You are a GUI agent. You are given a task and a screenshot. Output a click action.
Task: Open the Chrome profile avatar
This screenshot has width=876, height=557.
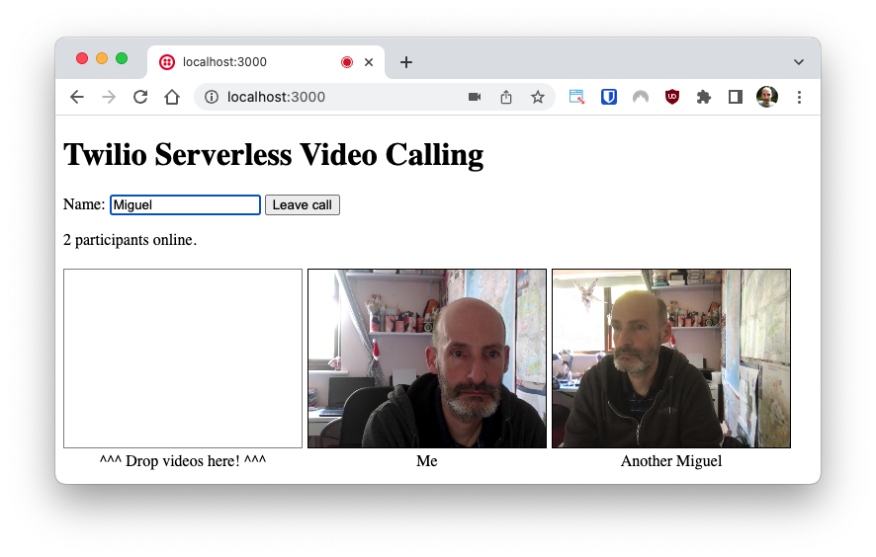tap(767, 97)
